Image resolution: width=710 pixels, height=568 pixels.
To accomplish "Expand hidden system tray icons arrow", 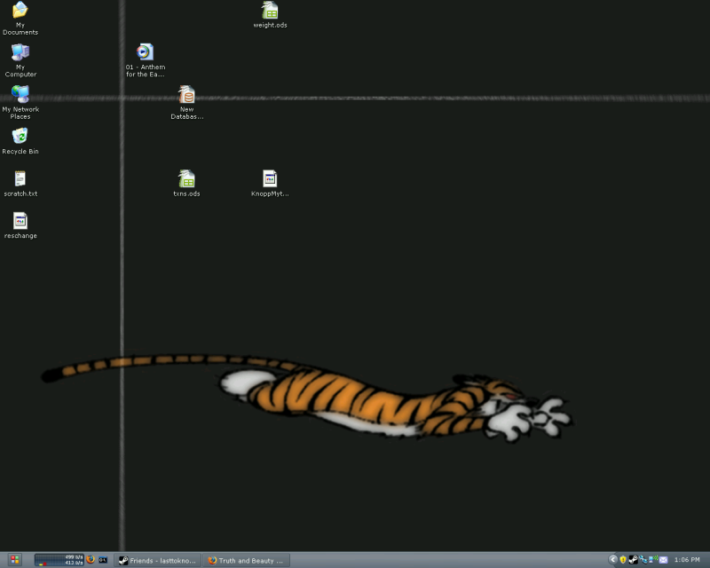I will point(612,559).
